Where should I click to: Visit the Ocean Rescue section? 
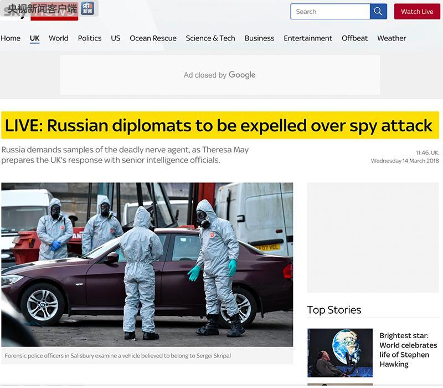153,38
